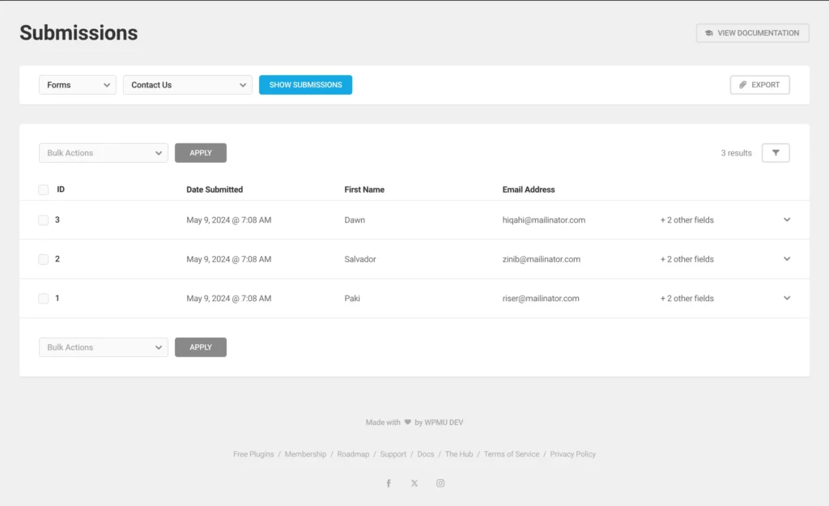Check the box for submission 2
This screenshot has height=506, width=829.
(x=44, y=259)
